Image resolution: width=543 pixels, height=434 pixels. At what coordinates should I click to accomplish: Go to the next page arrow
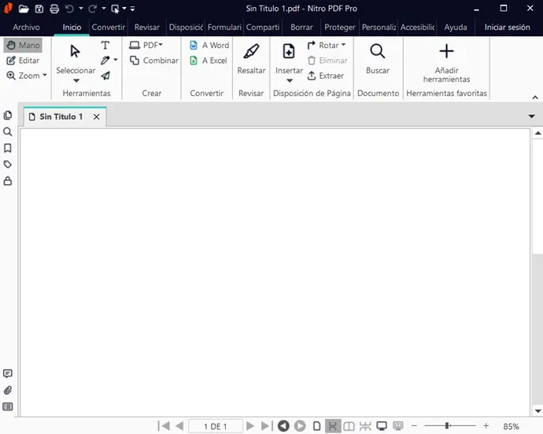(x=250, y=425)
